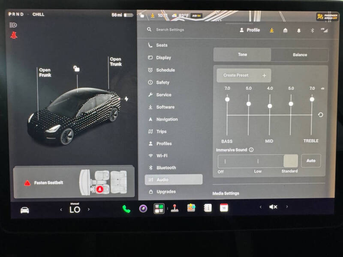Tap the unlock padlock above the car
The height and width of the screenshot is (257, 343).
point(76,69)
